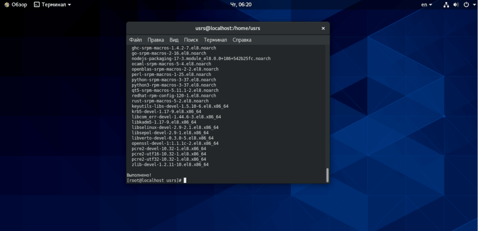Image resolution: width=478 pixels, height=231 pixels.
Task: Open the Вид menu
Action: [x=174, y=40]
